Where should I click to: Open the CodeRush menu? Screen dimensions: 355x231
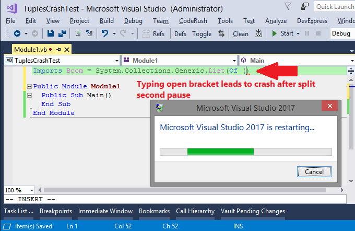[x=193, y=21]
